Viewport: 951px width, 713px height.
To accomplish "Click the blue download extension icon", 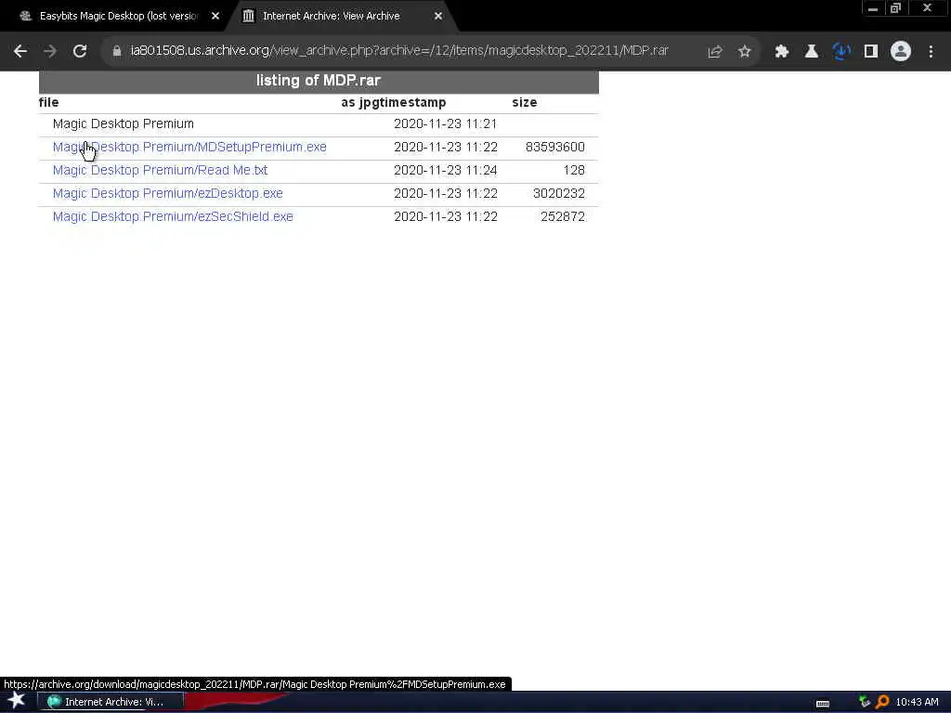I will click(841, 52).
